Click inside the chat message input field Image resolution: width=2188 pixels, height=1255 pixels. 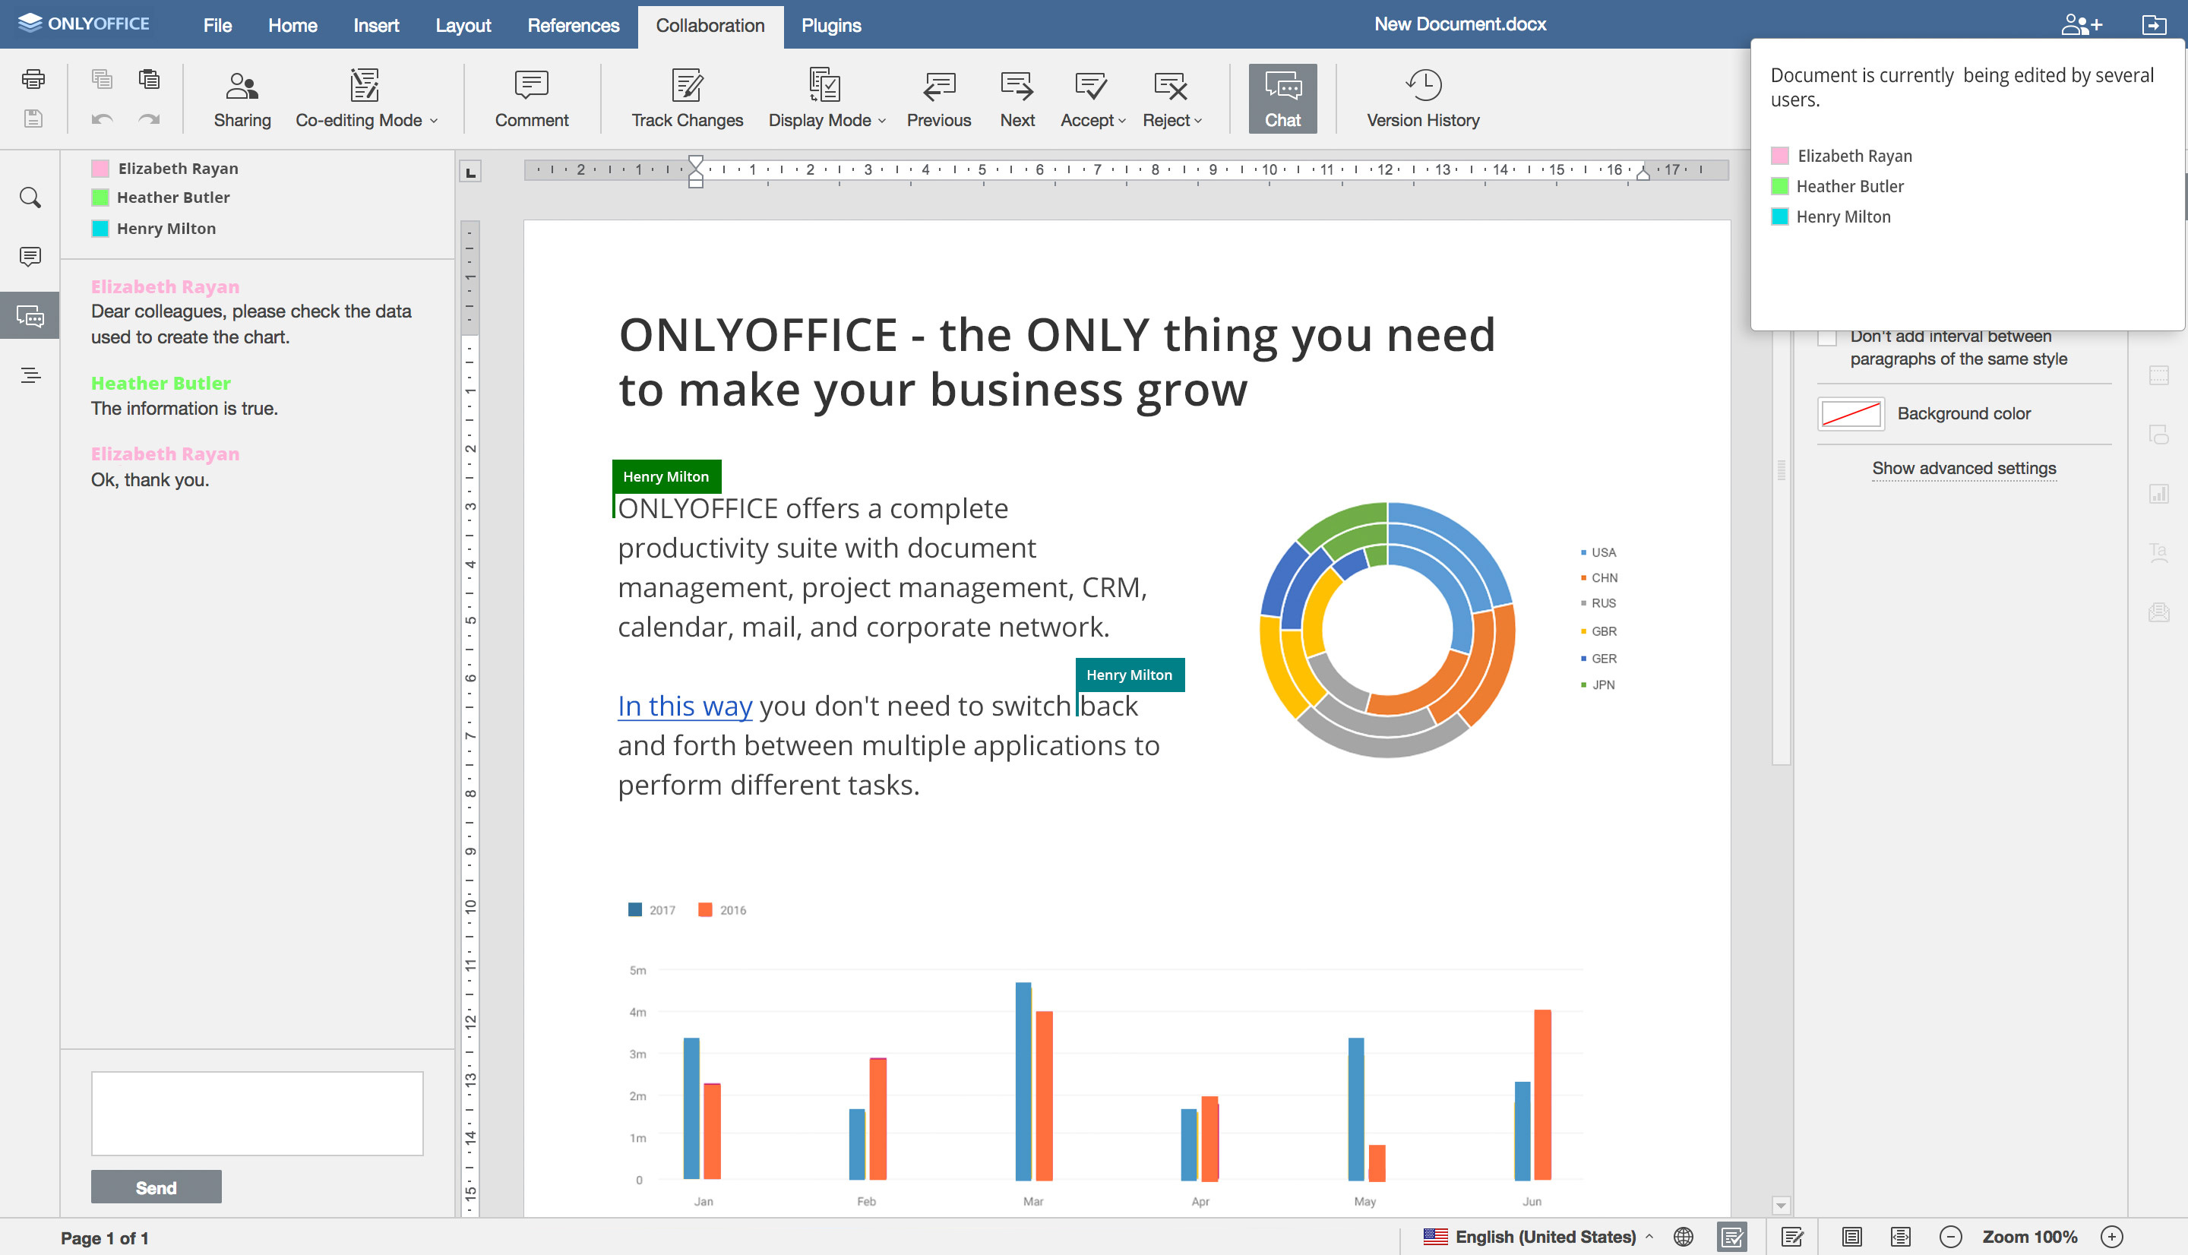(257, 1113)
